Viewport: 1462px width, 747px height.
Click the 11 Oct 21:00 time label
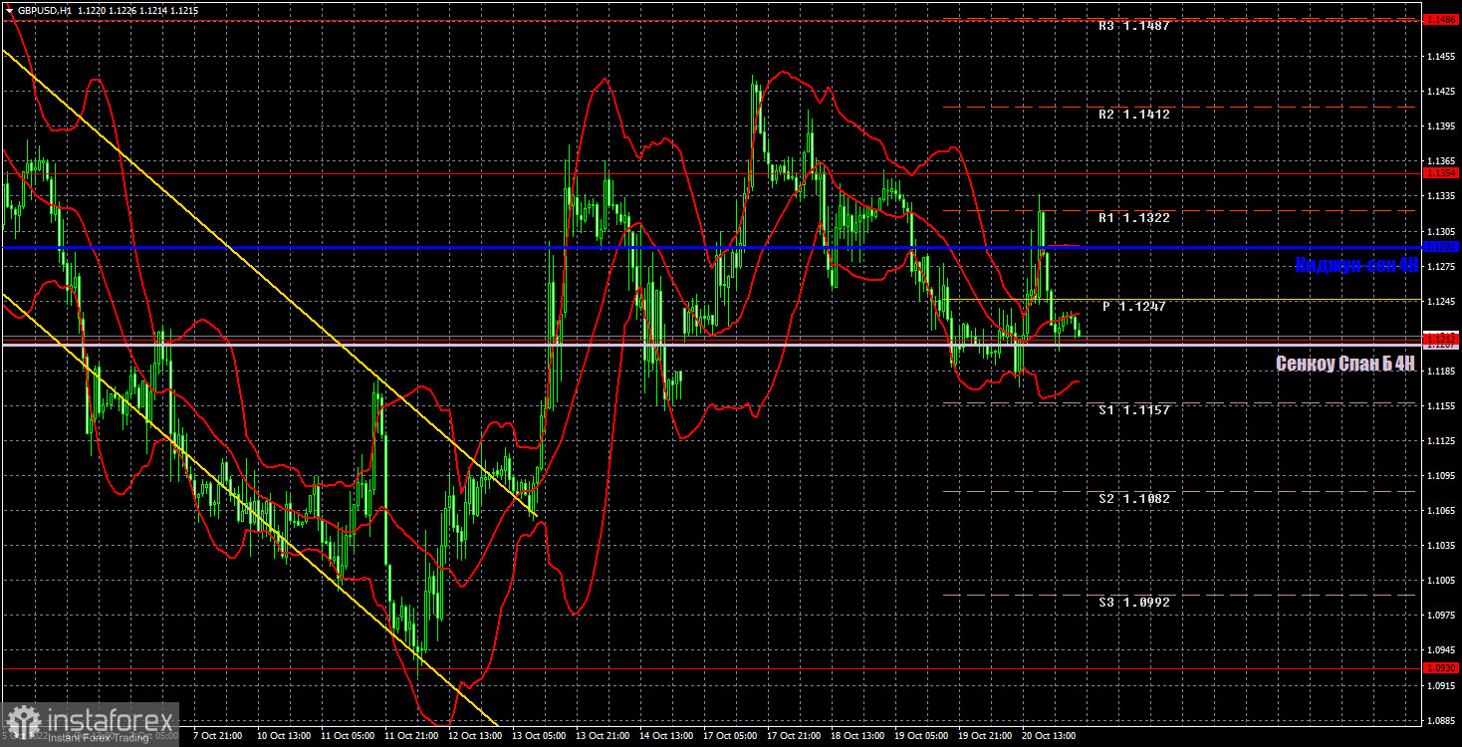coord(410,737)
